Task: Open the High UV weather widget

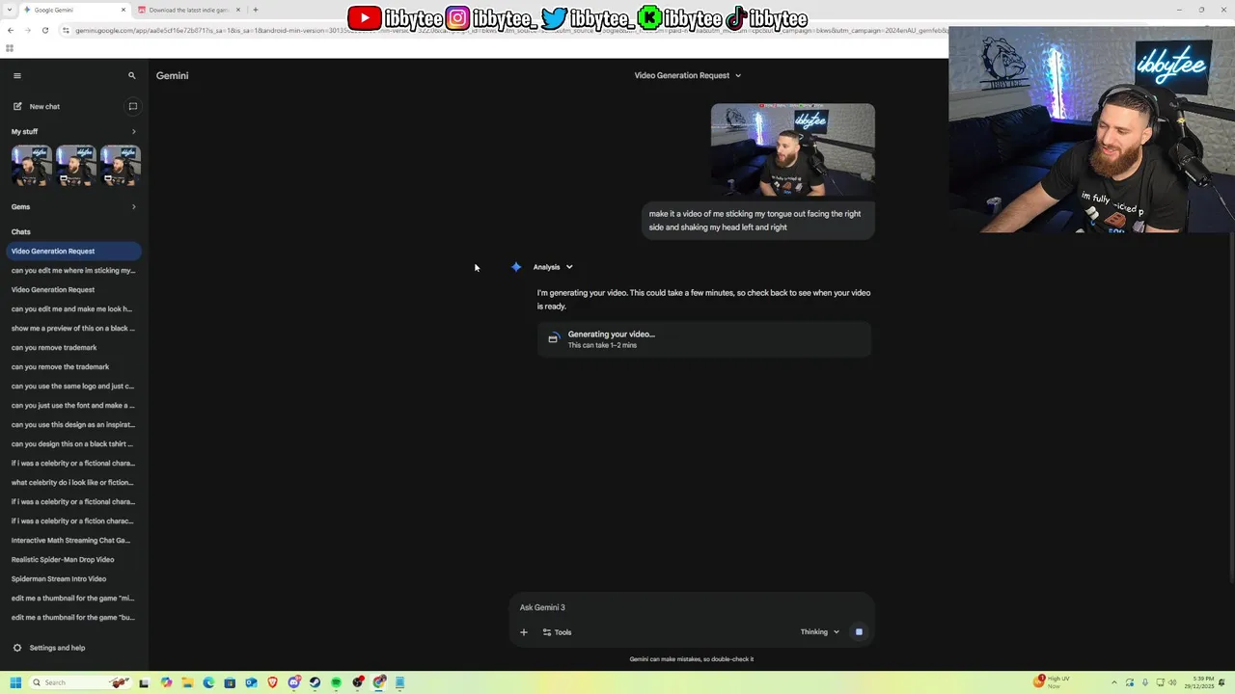Action: coord(1052,682)
